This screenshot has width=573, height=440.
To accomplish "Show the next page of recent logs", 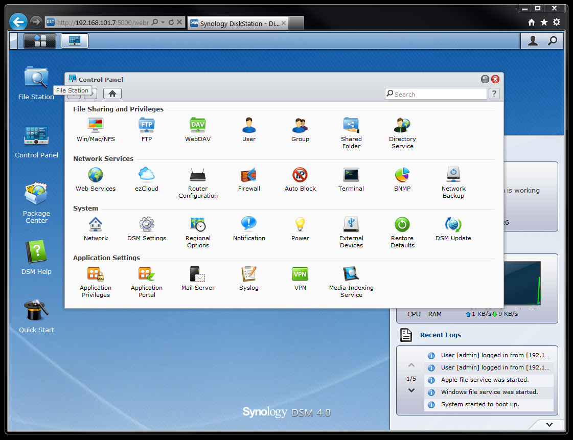I will (x=411, y=390).
